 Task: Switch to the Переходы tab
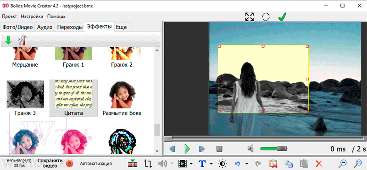[70, 27]
